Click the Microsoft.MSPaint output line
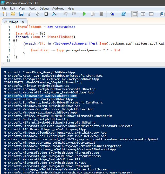 [50, 123]
